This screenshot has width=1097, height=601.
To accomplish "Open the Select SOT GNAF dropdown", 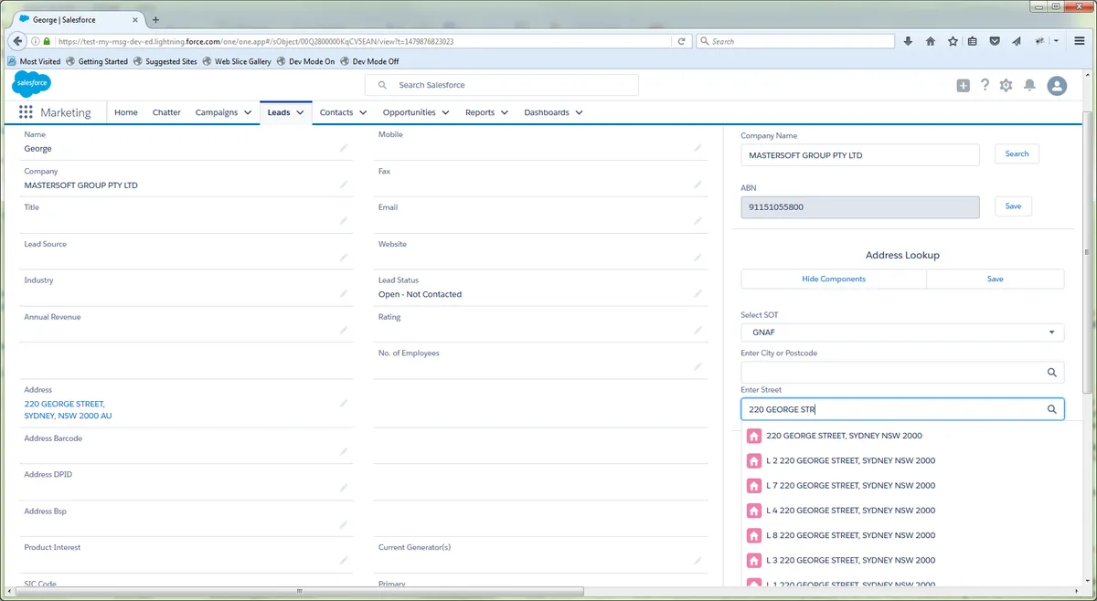I will coord(902,332).
